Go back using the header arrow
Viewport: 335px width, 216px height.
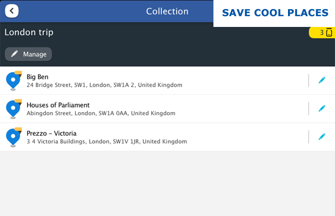click(x=11, y=11)
